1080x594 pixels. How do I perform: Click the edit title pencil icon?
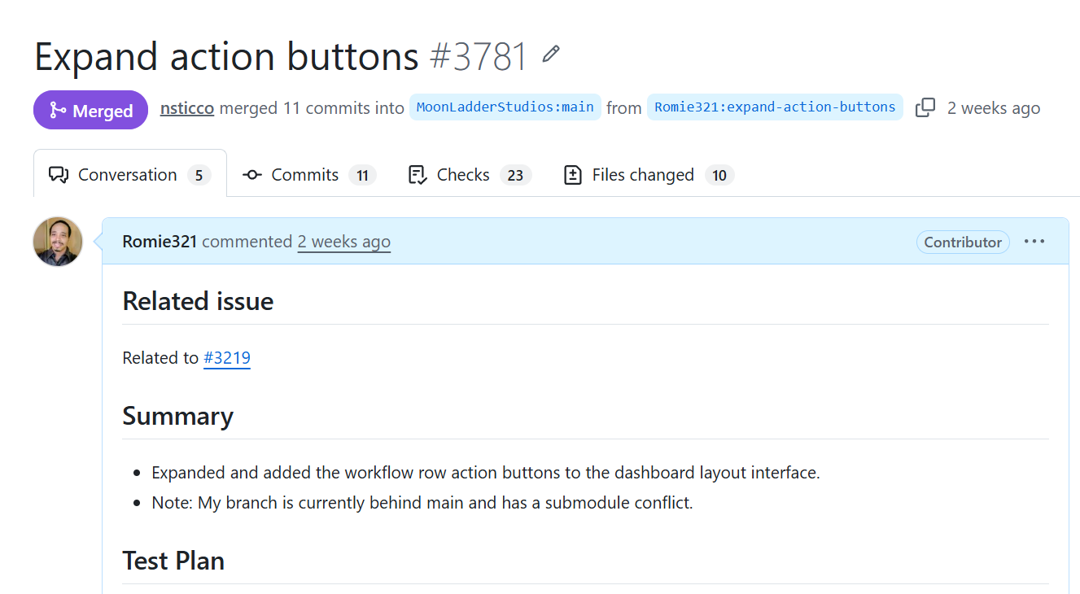[551, 55]
